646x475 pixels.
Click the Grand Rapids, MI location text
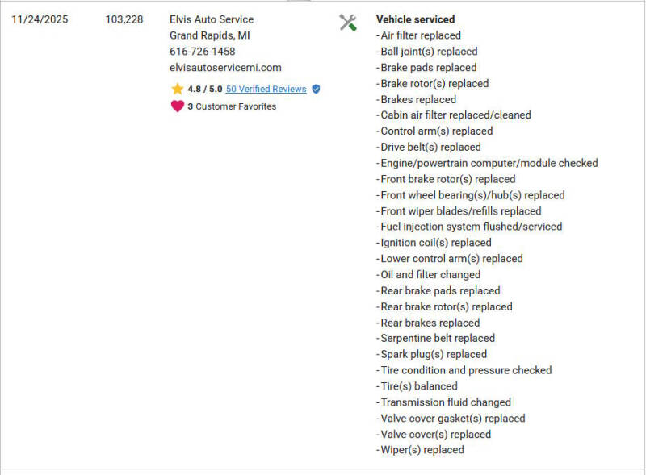(x=206, y=35)
